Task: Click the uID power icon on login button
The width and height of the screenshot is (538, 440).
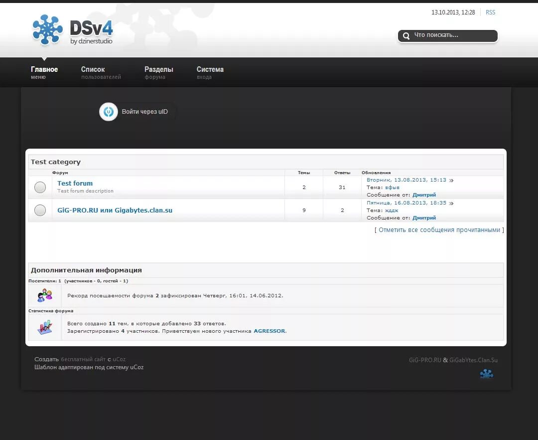Action: point(108,112)
